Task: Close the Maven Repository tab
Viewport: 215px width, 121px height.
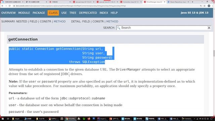Action: (x=188, y=2)
